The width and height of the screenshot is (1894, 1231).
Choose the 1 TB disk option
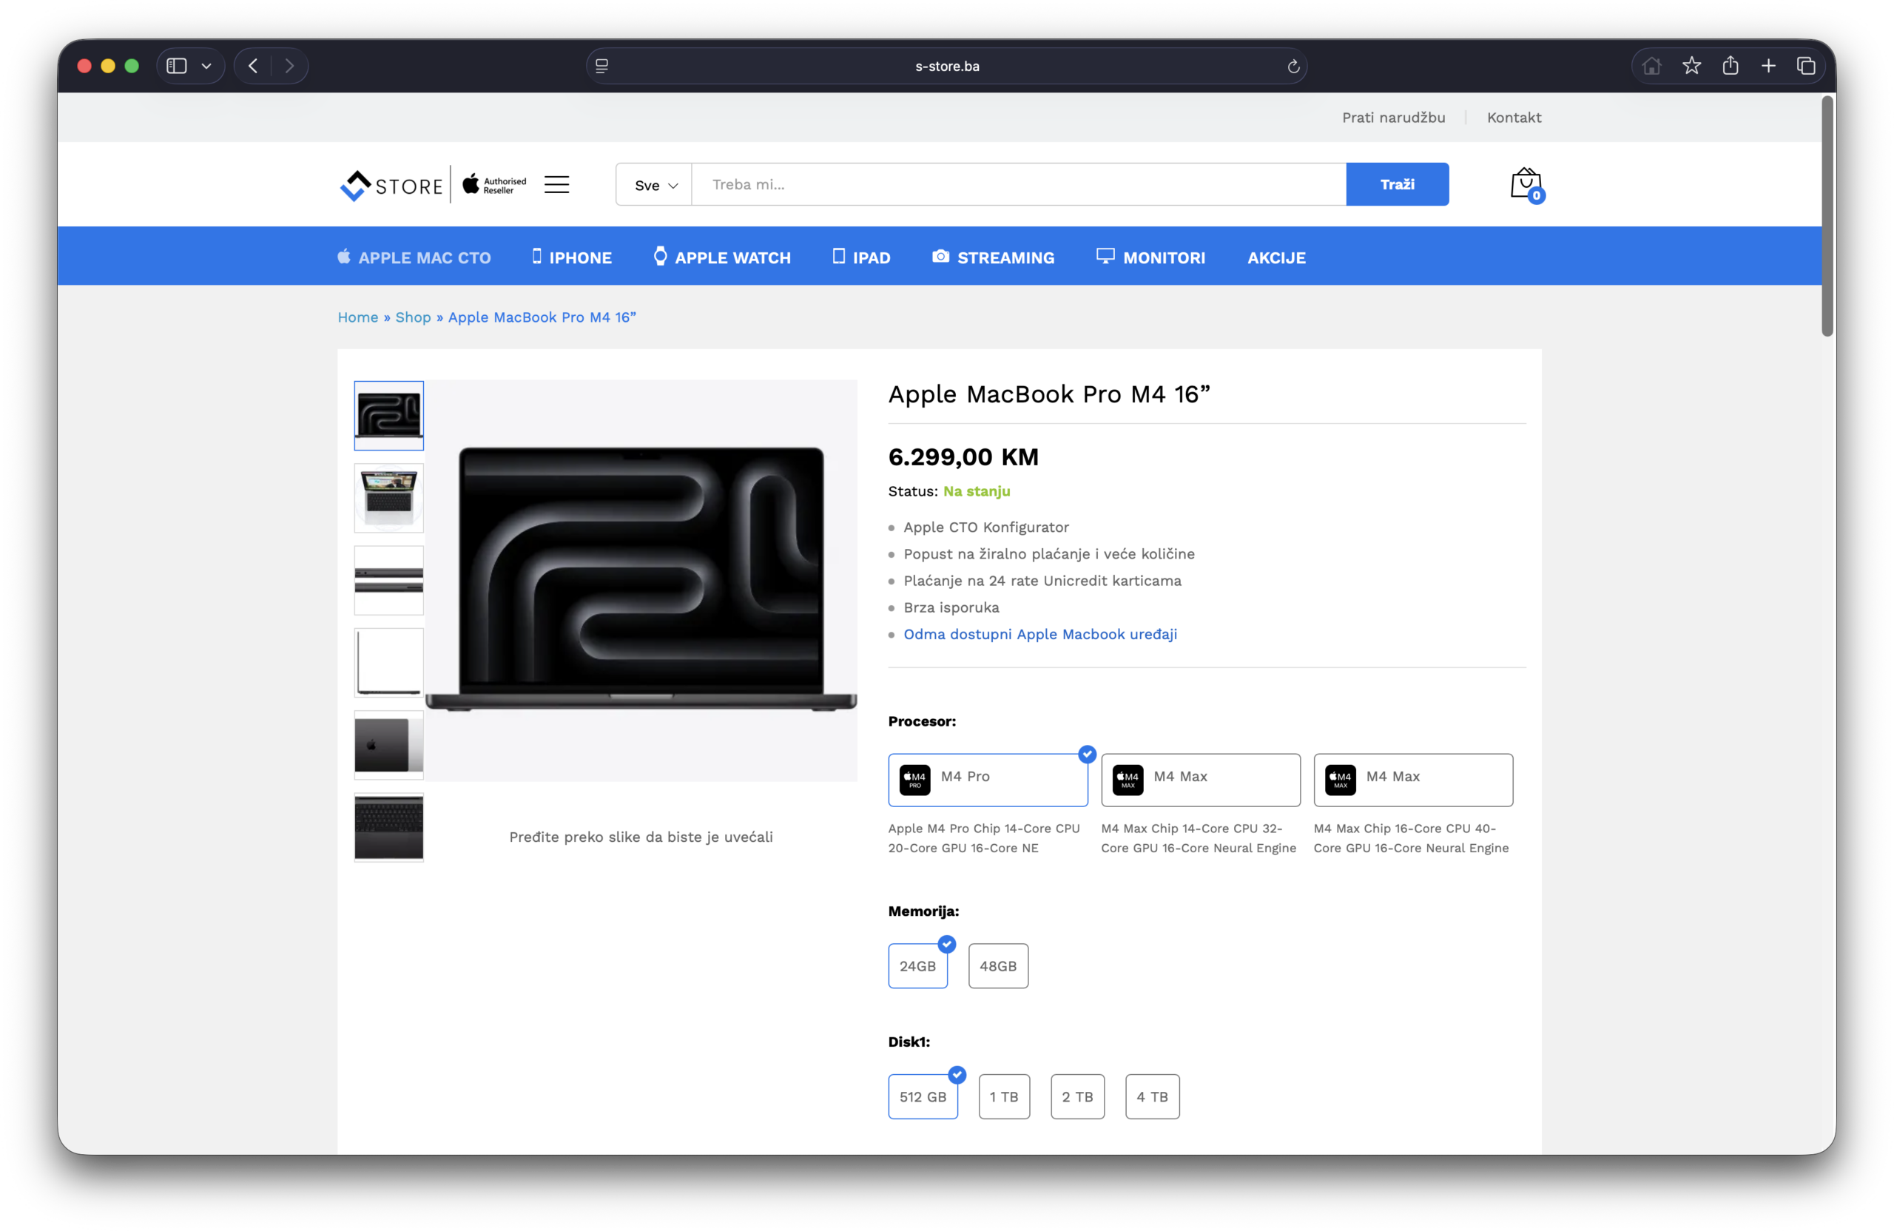(x=1003, y=1096)
